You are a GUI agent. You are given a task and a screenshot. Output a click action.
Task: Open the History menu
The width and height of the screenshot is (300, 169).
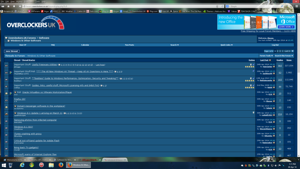(x=19, y=1)
